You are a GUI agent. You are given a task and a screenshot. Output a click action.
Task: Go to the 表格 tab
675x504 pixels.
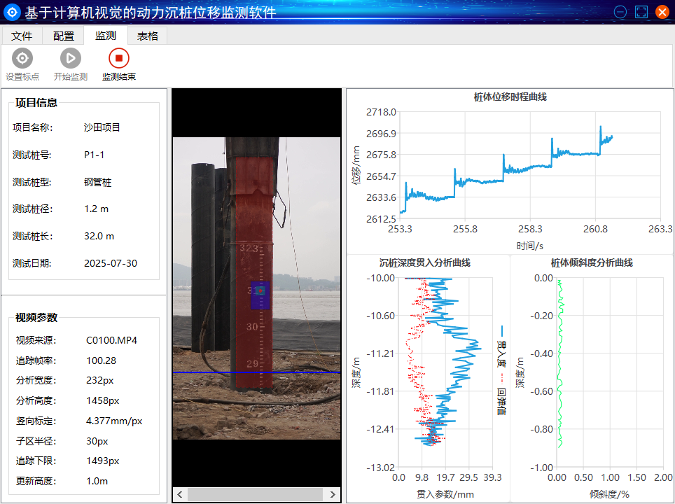[148, 36]
